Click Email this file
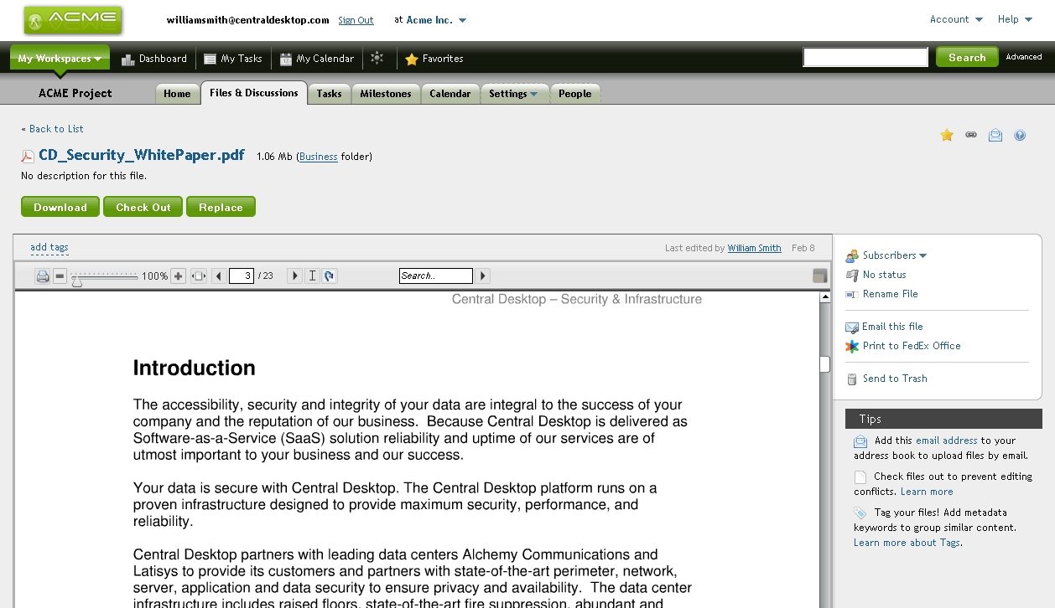Image resolution: width=1055 pixels, height=608 pixels. click(x=892, y=327)
